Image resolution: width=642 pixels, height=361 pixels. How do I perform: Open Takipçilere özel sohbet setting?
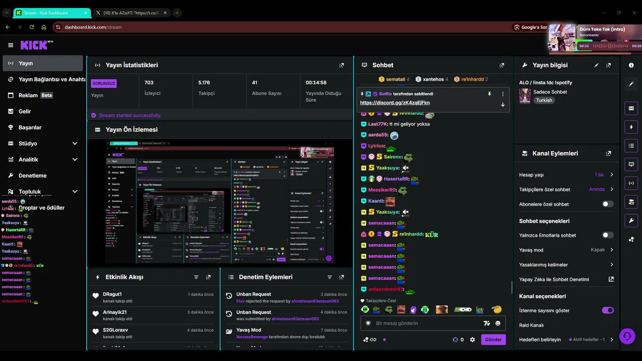point(566,190)
